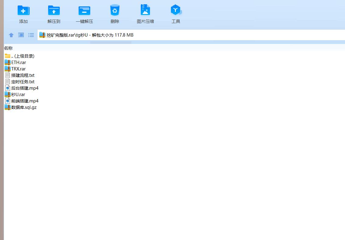345x240 pixels.
Task: Select the ETH.rar archive file
Action: click(x=18, y=63)
